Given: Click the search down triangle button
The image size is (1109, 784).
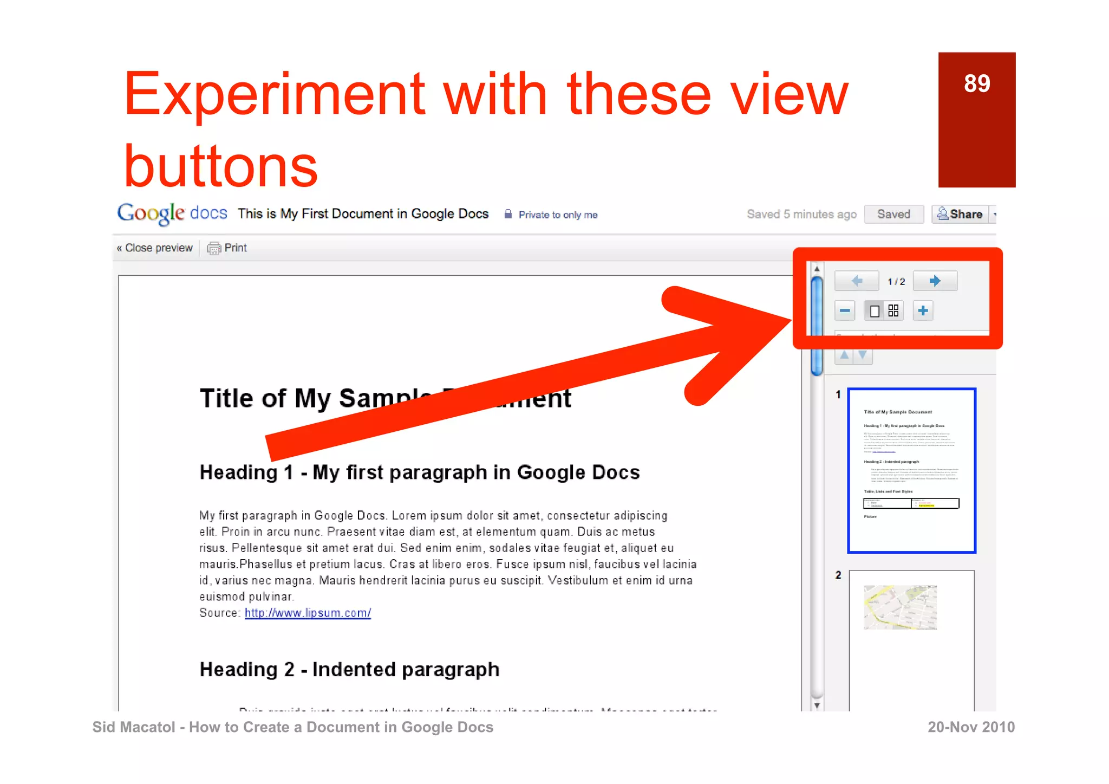Looking at the screenshot, I should (863, 355).
